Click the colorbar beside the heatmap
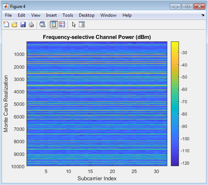 click(x=175, y=104)
